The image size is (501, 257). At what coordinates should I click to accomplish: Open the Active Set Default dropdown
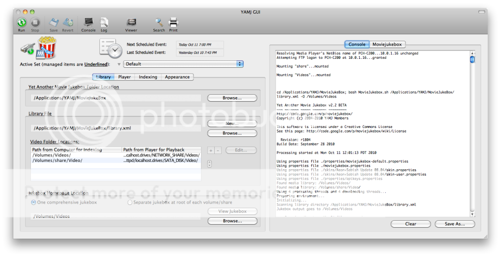(183, 64)
